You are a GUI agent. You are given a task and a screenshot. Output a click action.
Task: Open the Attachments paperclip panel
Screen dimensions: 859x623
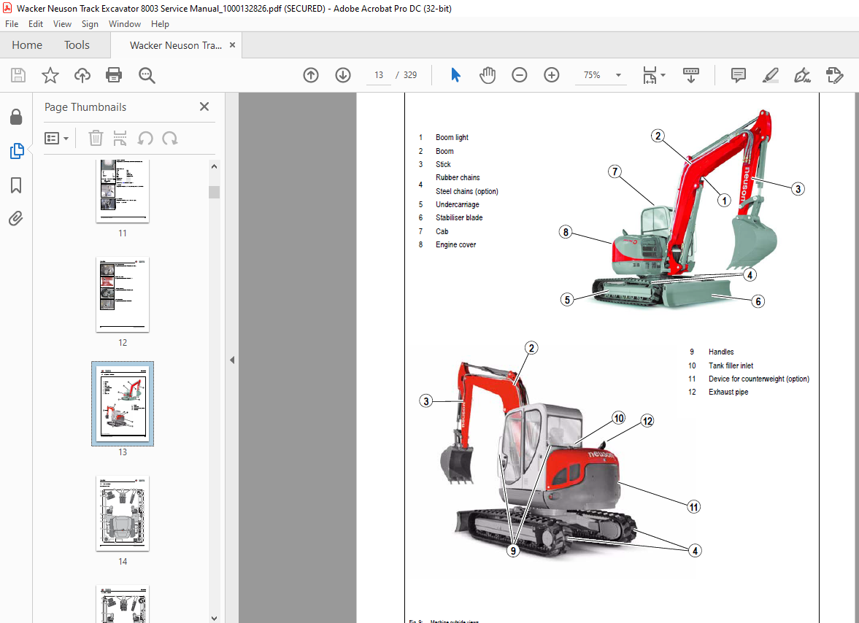(x=17, y=219)
